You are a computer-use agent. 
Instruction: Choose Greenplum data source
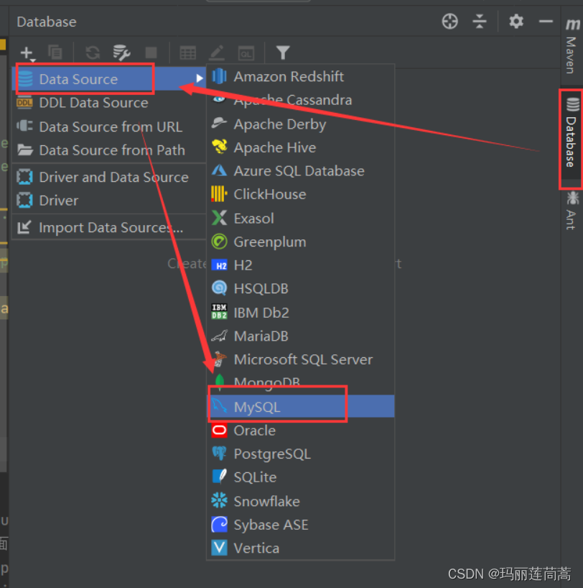point(301,242)
